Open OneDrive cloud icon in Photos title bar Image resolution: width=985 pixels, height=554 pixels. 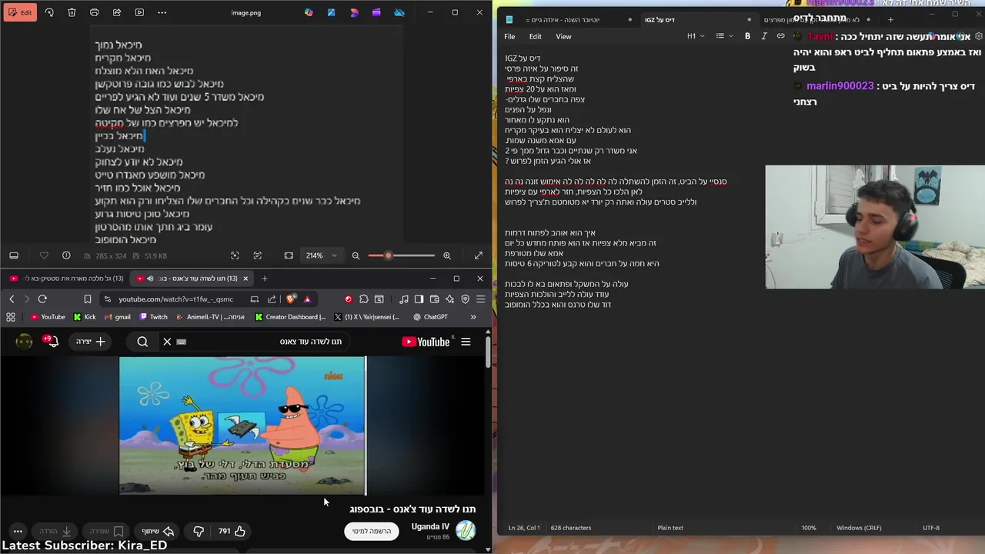tap(399, 12)
